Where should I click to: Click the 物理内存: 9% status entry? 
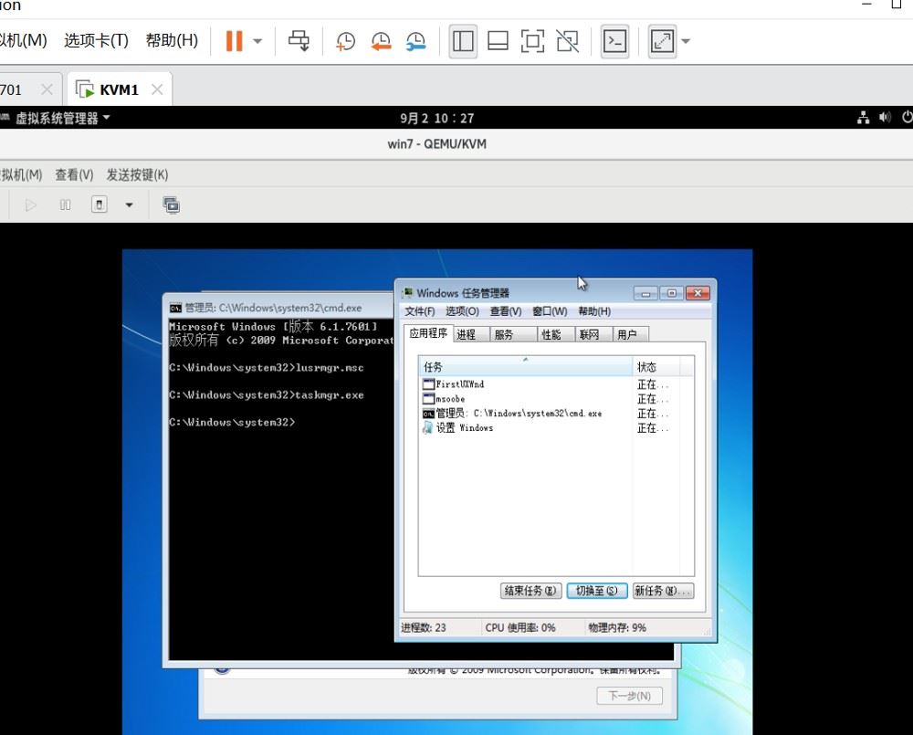pos(617,628)
